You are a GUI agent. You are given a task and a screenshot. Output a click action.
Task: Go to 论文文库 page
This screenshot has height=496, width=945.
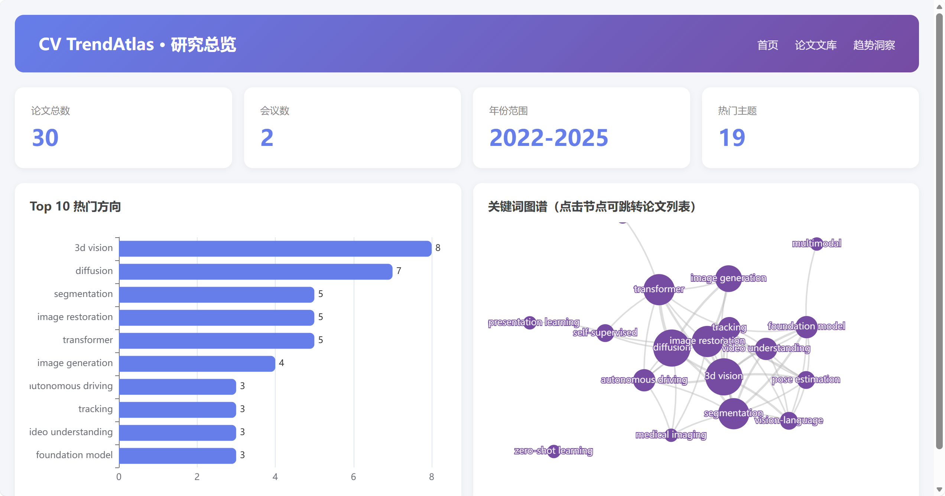click(815, 45)
